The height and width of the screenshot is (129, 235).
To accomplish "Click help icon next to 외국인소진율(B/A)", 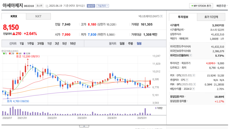I will [191, 55].
